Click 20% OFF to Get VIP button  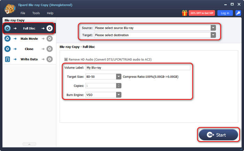pyautogui.click(x=202, y=13)
